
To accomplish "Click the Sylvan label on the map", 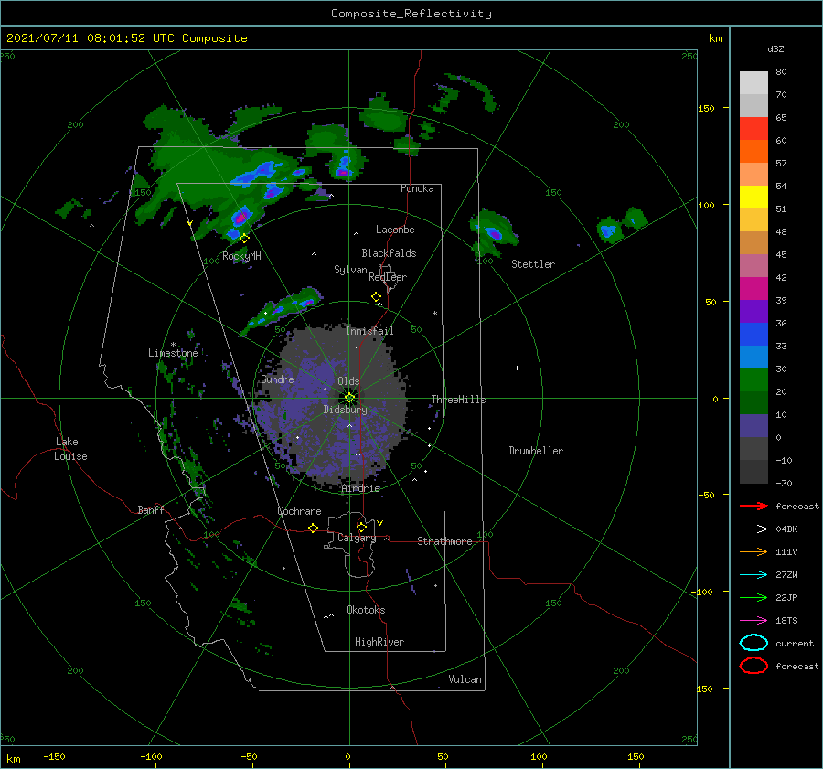I will pyautogui.click(x=350, y=270).
